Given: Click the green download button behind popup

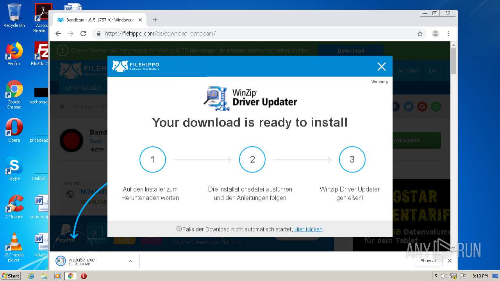Looking at the screenshot, I should point(416,140).
